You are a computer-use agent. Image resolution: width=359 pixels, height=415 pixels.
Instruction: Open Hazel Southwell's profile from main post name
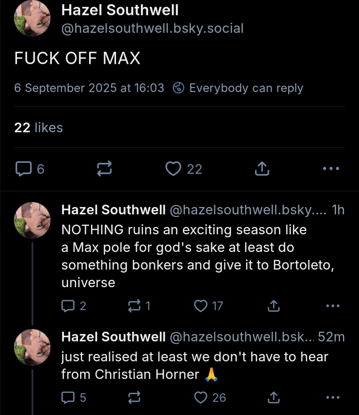click(120, 10)
